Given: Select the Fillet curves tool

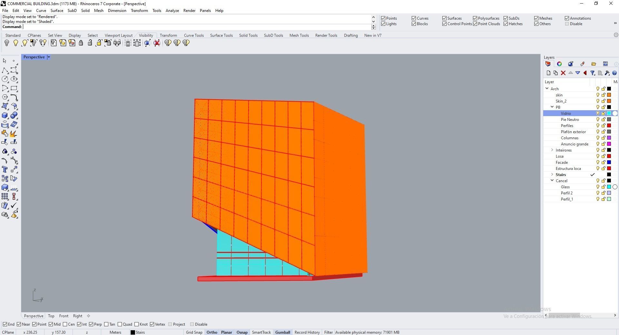Looking at the screenshot, I should pyautogui.click(x=14, y=97).
